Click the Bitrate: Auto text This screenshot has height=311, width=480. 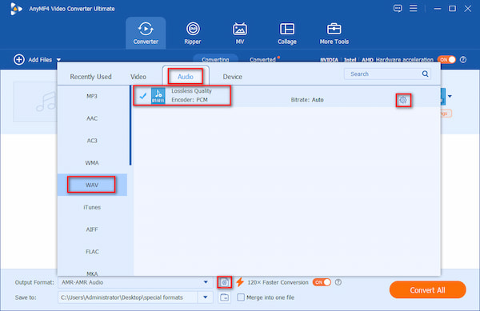click(307, 100)
